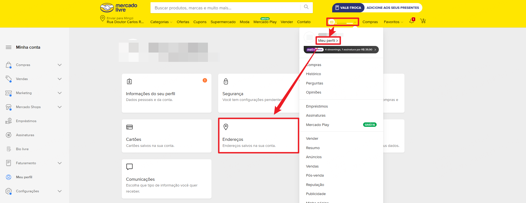This screenshot has width=526, height=203.
Task: Select Histórico in the account menu
Action: click(313, 74)
